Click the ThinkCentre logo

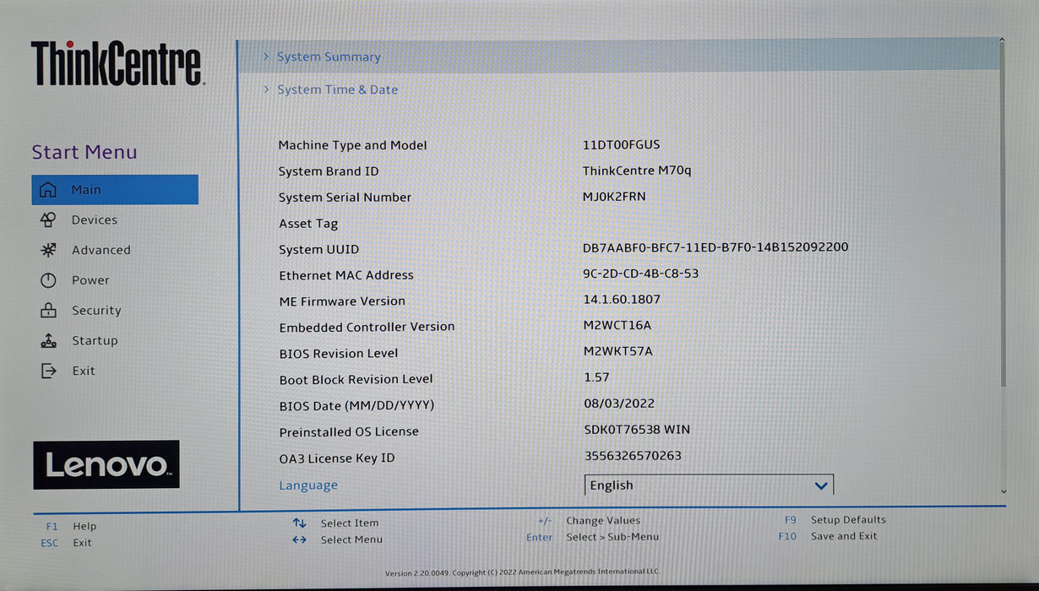click(117, 63)
